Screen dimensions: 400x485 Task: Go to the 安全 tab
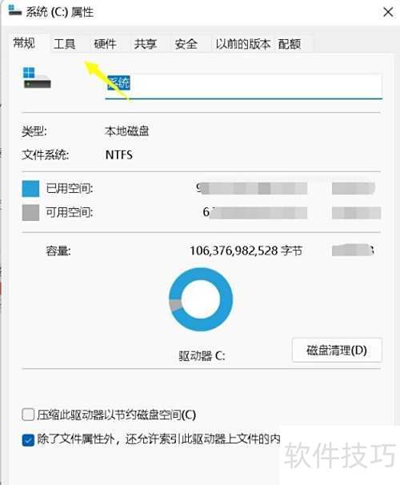coord(186,44)
